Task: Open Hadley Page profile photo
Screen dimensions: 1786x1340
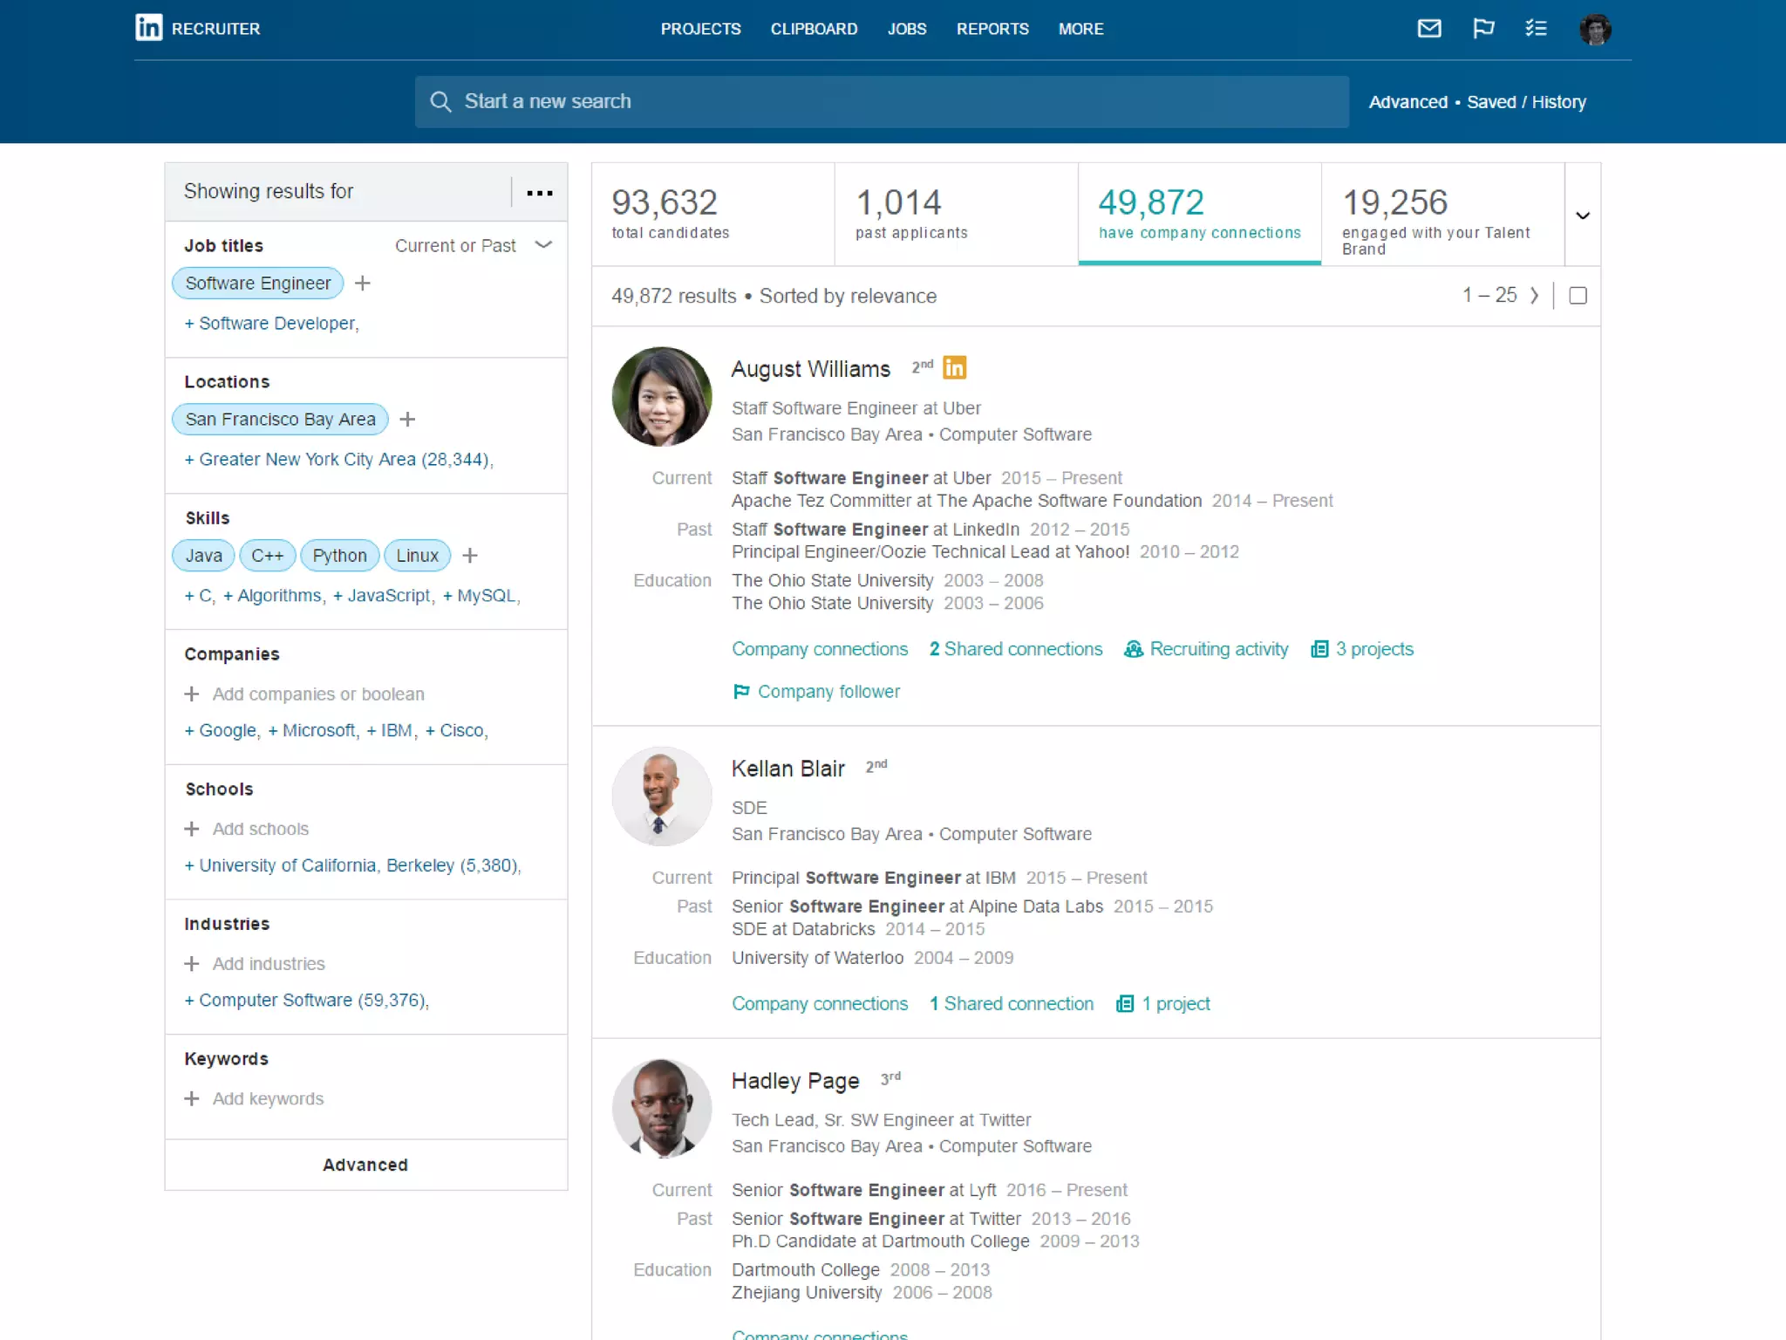Action: point(661,1108)
